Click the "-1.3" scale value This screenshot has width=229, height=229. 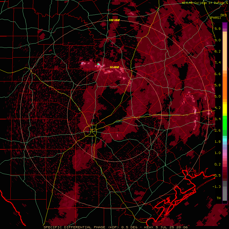(x=217, y=187)
